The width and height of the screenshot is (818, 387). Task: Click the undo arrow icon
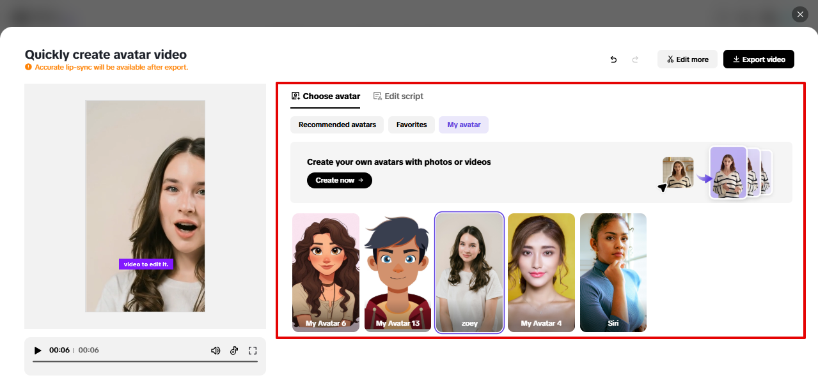point(613,59)
